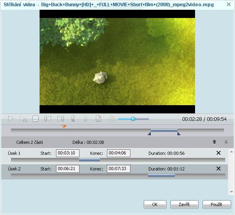
Task: Set segment start point bracket icon
Action: [73, 119]
